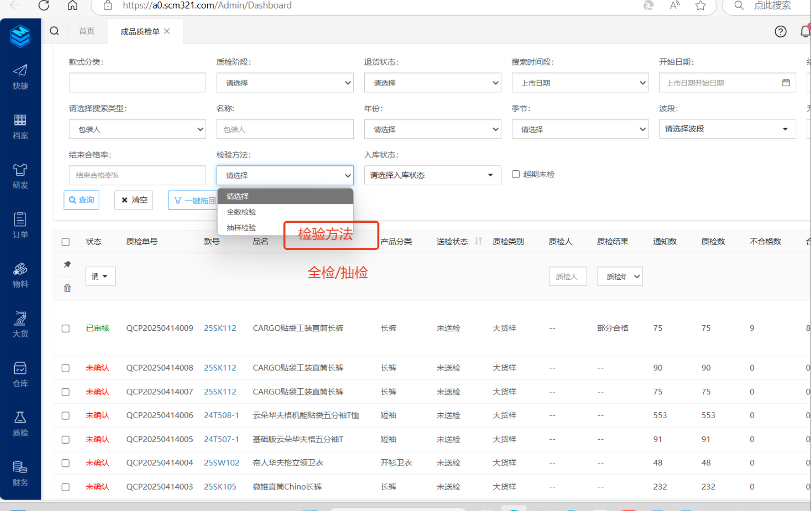Click the help question mark icon

pyautogui.click(x=780, y=32)
